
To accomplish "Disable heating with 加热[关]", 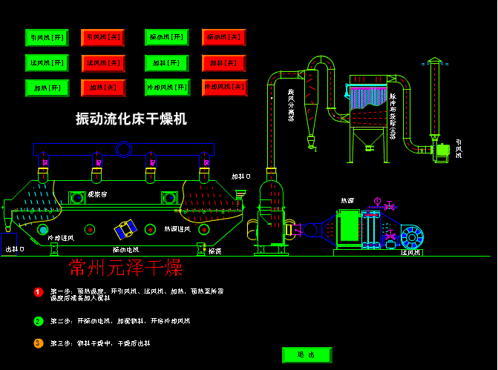I will pos(104,87).
